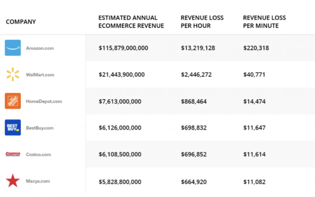Open the Amazon.com link

(40, 48)
